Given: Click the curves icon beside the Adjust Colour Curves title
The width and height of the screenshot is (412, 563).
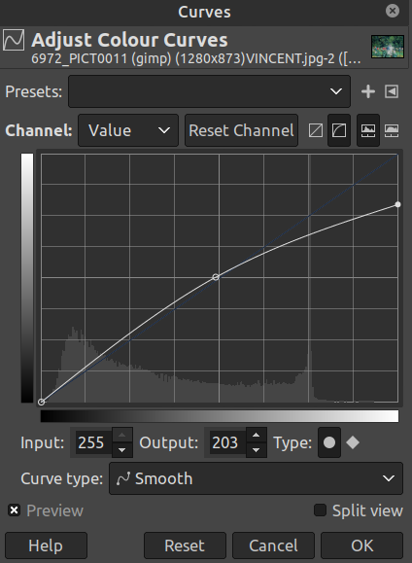Looking at the screenshot, I should [14, 40].
